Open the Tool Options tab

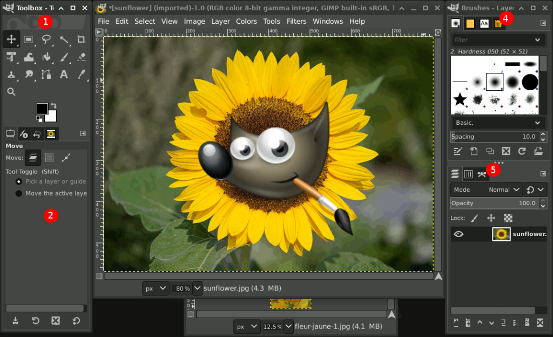10,133
